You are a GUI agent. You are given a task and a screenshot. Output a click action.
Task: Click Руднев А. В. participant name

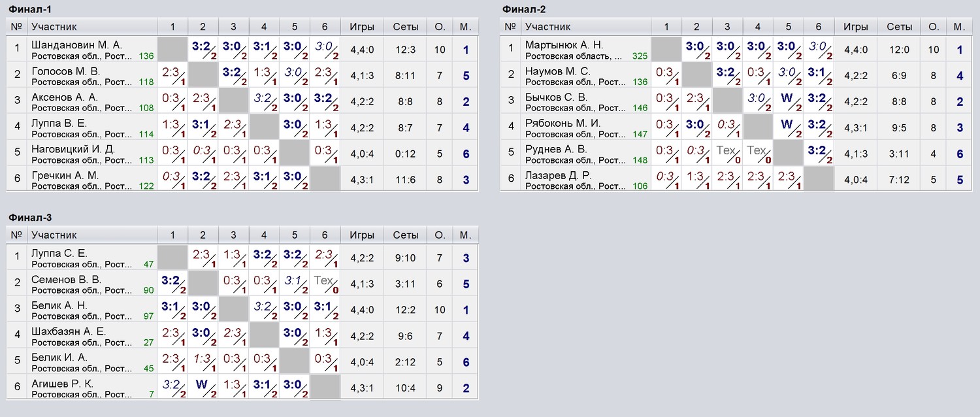pyautogui.click(x=556, y=149)
